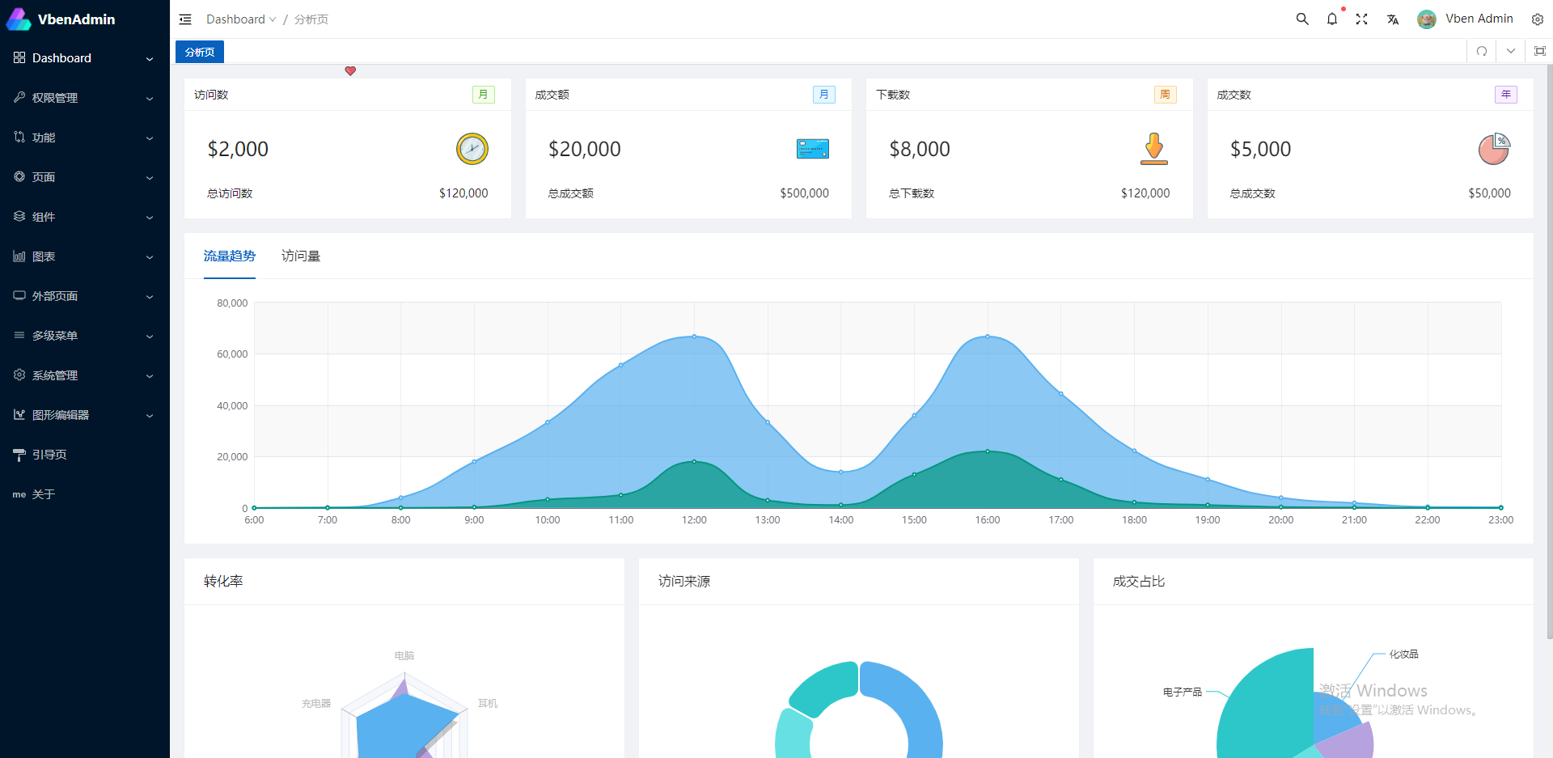Click the Dashboard grid icon in sidebar

coord(19,57)
